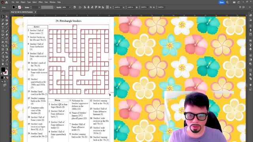The width and height of the screenshot is (253, 142).
Task: Select the Lasso tool
Action: pos(7,20)
